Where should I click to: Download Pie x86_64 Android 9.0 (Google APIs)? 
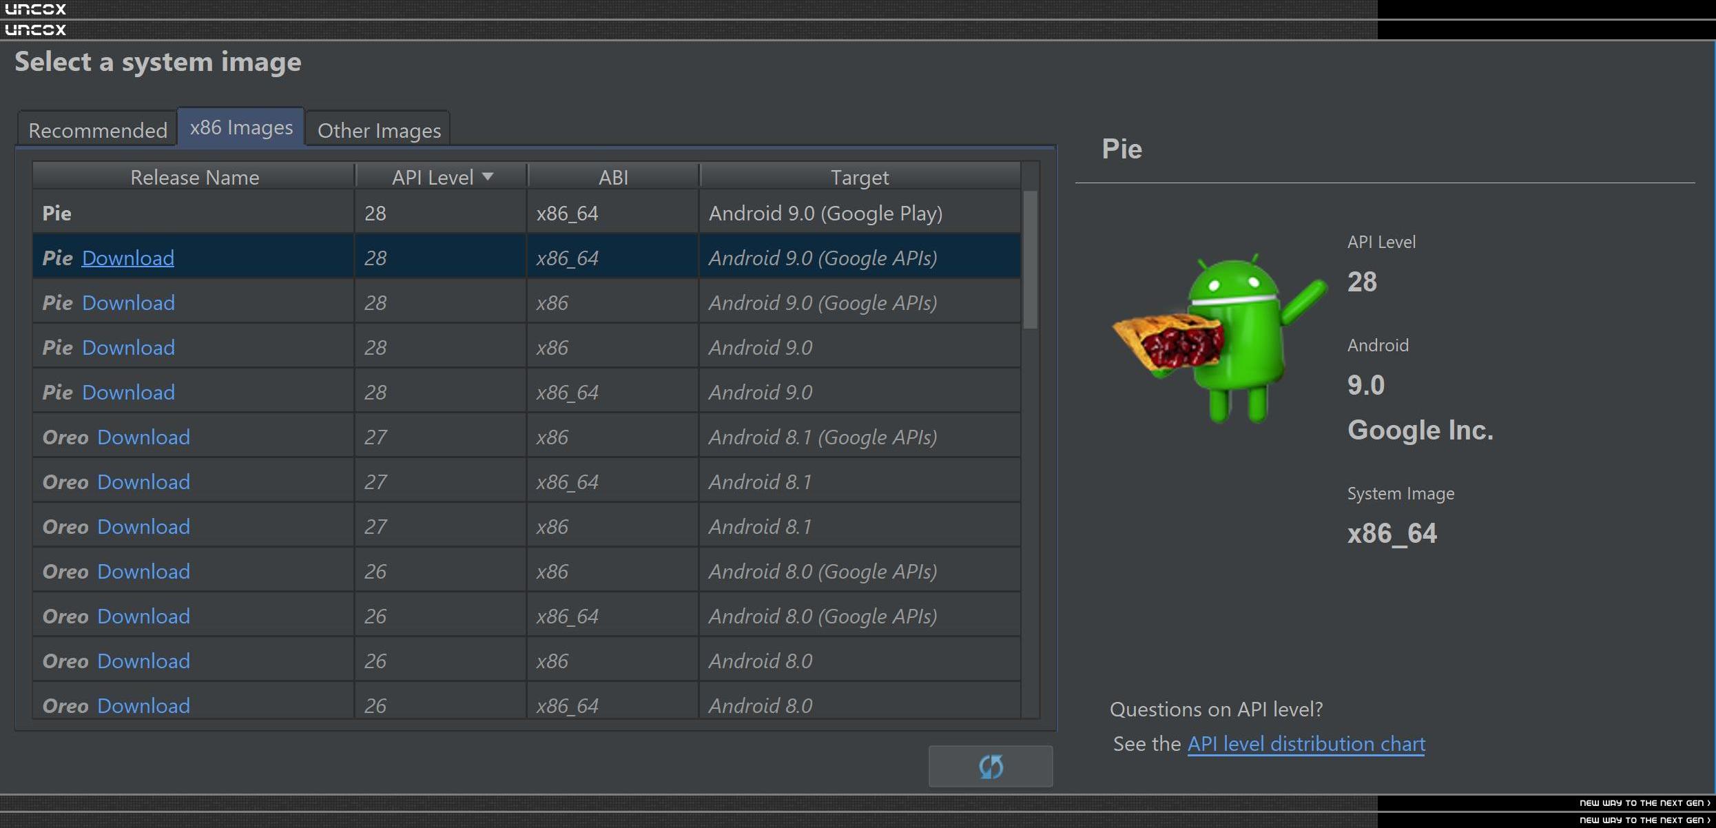pyautogui.click(x=128, y=258)
